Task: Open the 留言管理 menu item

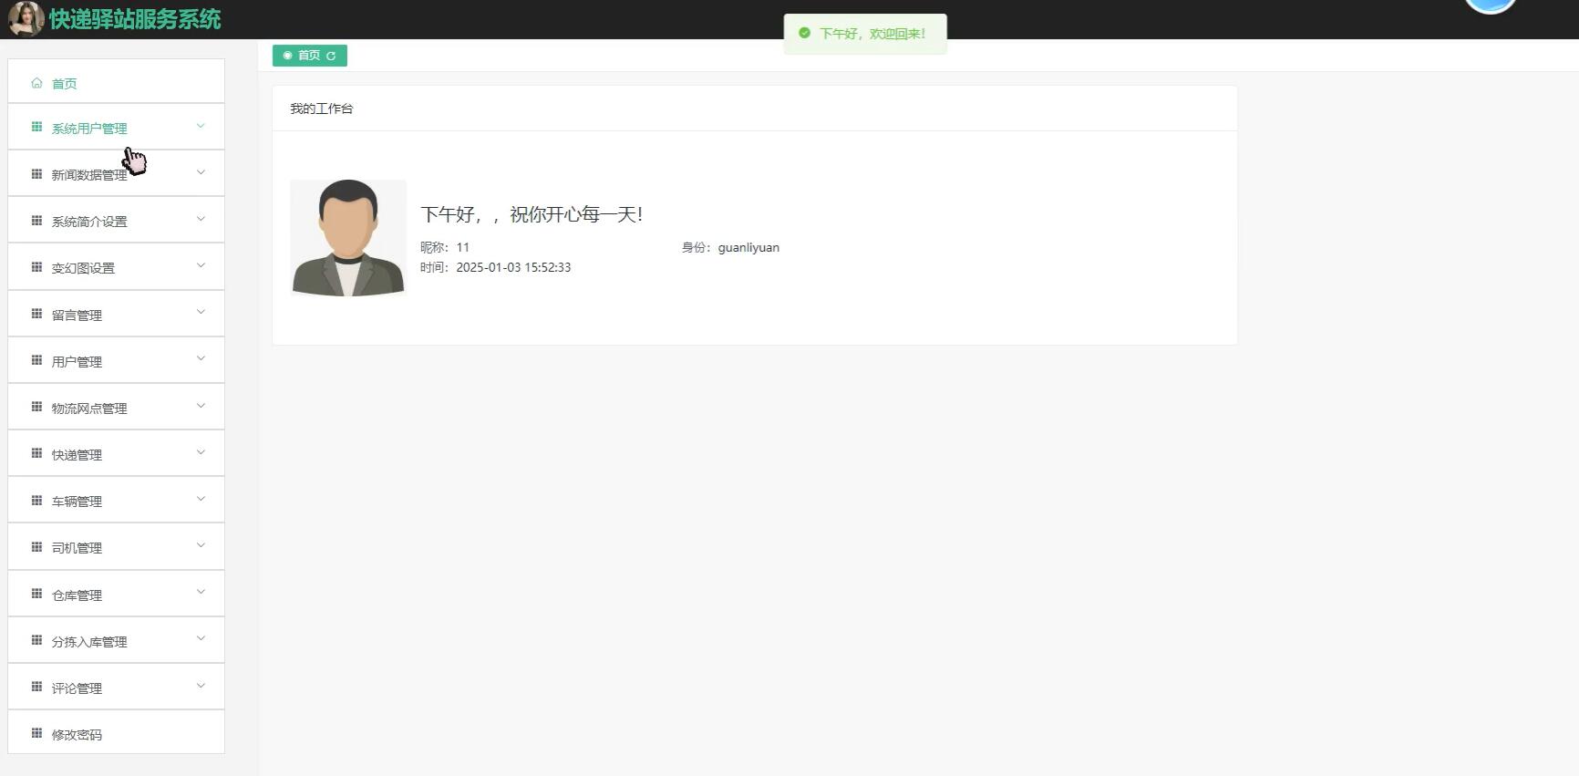Action: [116, 314]
